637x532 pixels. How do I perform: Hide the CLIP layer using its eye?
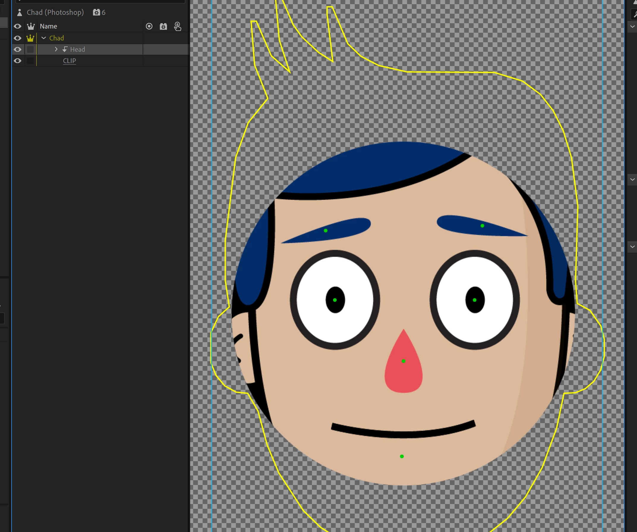click(18, 61)
